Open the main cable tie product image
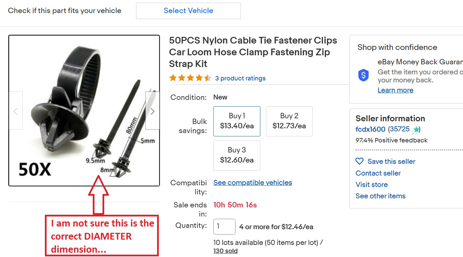This screenshot has width=463, height=257. (x=84, y=111)
